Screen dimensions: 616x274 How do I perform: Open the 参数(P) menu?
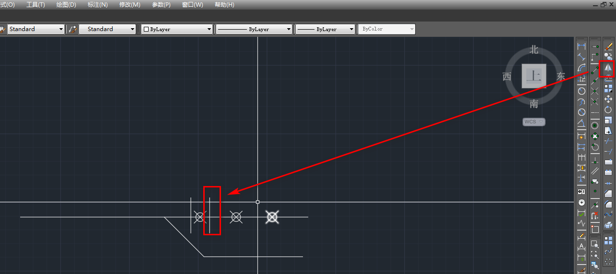161,5
